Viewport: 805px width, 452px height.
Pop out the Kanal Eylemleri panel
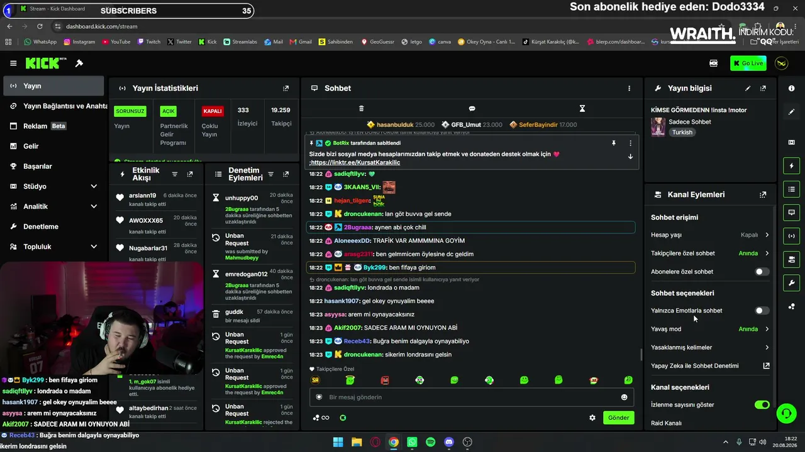tap(763, 195)
